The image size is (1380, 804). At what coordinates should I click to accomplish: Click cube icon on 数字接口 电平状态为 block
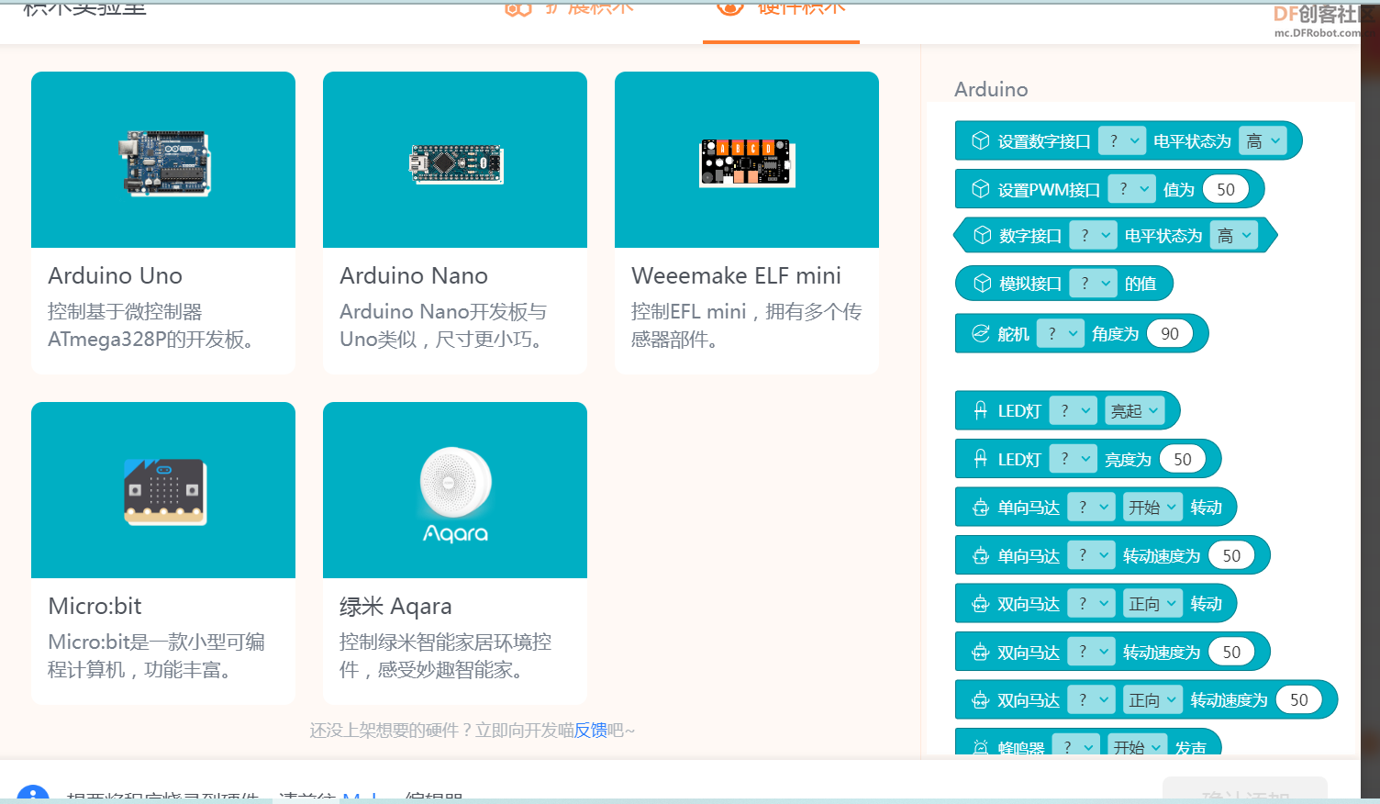[983, 235]
